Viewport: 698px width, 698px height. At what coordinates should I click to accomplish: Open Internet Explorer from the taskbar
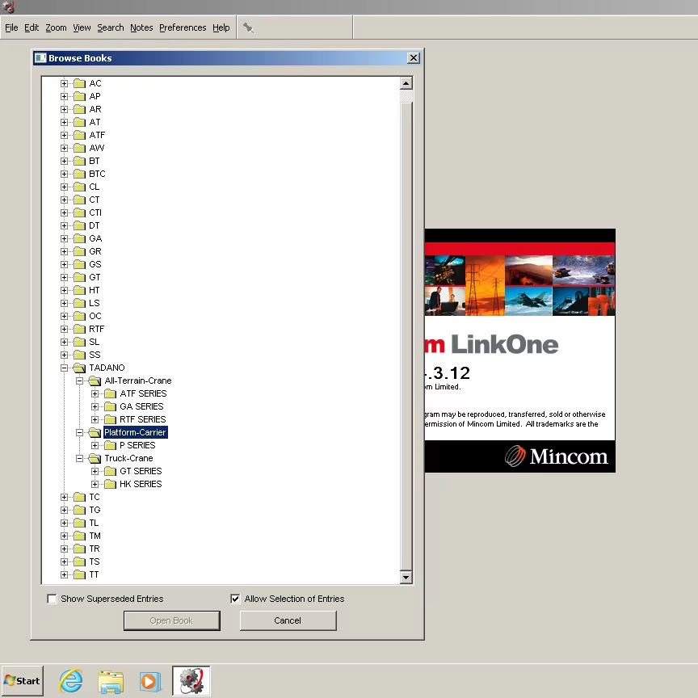(71, 680)
